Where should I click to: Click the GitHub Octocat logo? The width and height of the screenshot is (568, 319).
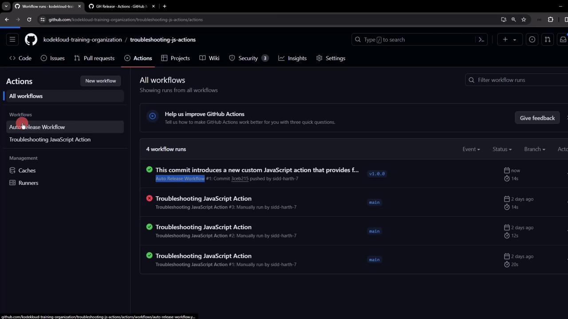point(31,39)
